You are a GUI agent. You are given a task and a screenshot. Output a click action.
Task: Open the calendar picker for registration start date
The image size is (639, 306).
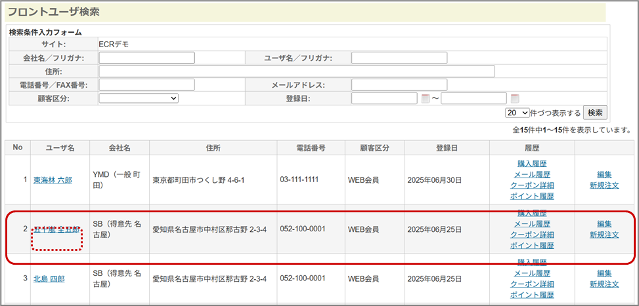(x=425, y=99)
